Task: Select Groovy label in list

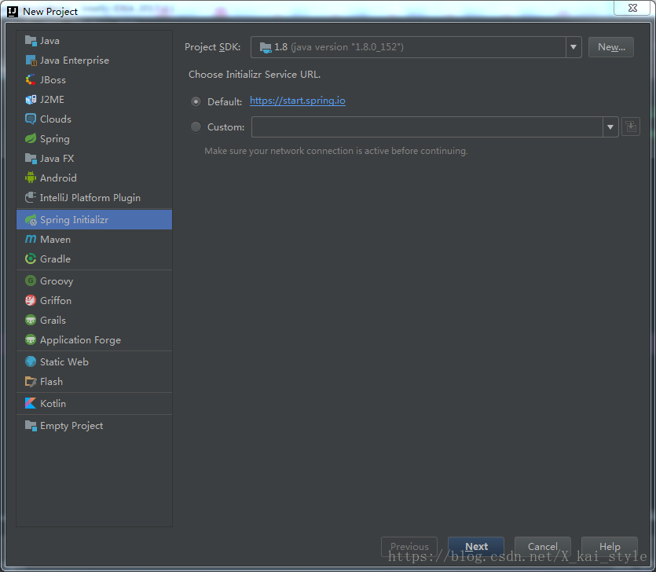Action: point(57,280)
